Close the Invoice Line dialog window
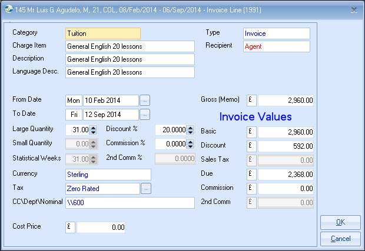 pyautogui.click(x=354, y=9)
